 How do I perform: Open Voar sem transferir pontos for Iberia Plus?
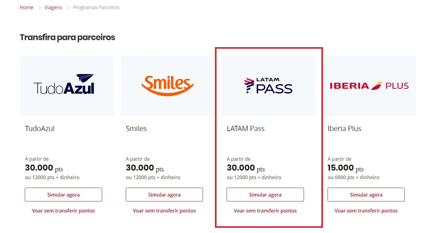point(366,211)
